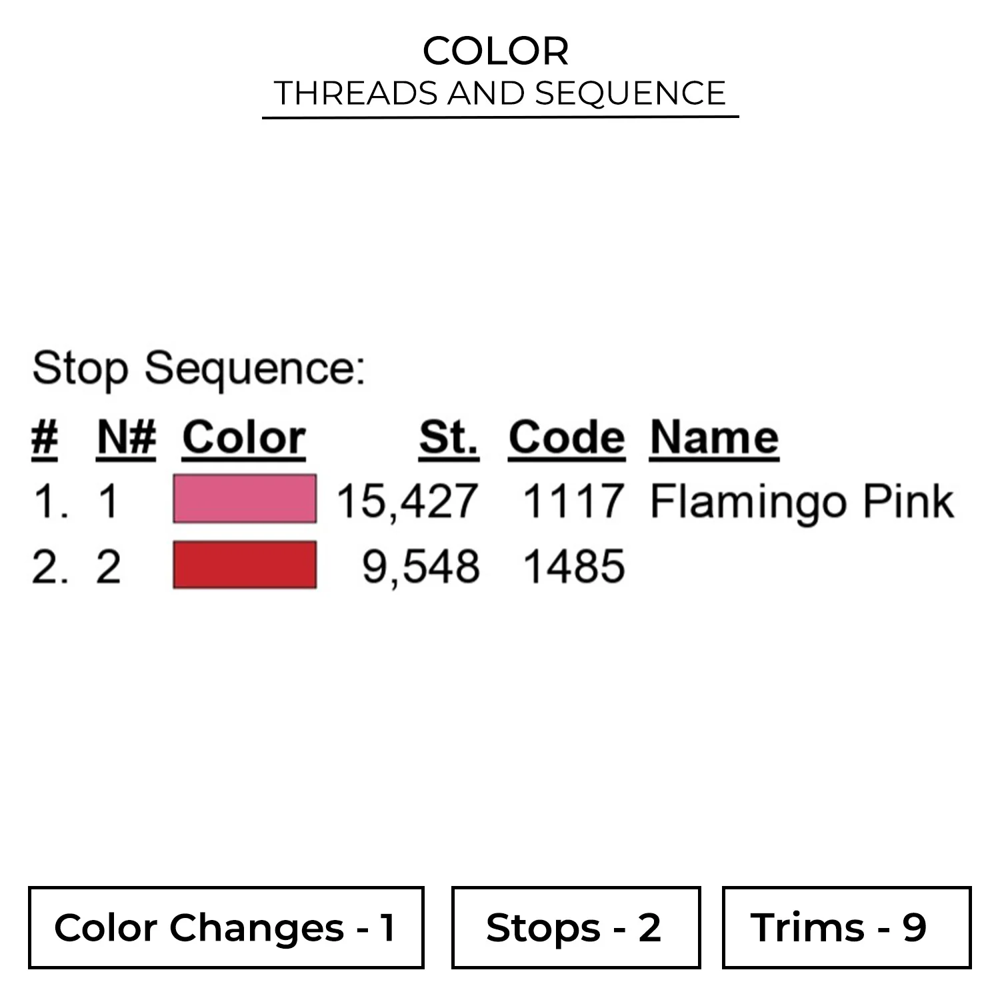Click the Name column header
This screenshot has width=1000, height=1000.
click(714, 438)
